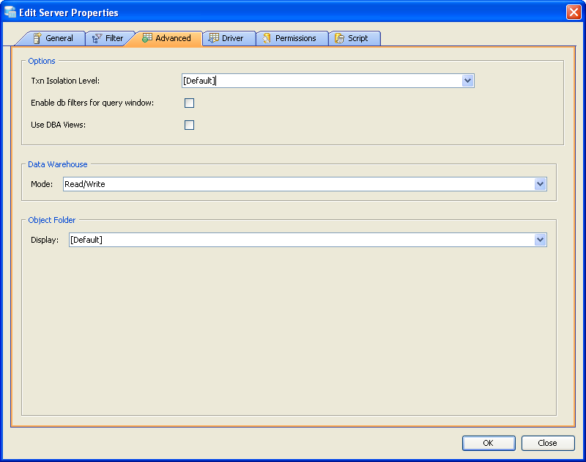Open the Permissions tab
586x462 pixels.
292,39
